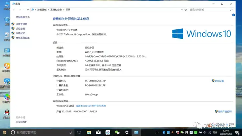
Task: Open 高级系统设置 link
Action: pyautogui.click(x=23, y=38)
